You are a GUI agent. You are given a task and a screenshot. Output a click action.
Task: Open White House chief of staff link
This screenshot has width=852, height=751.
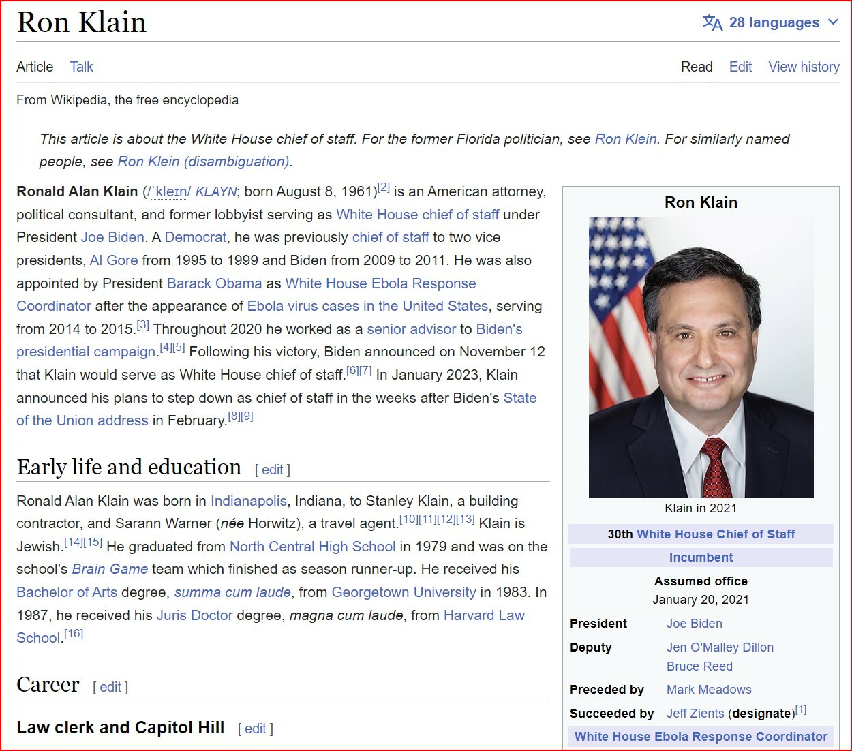(x=418, y=215)
